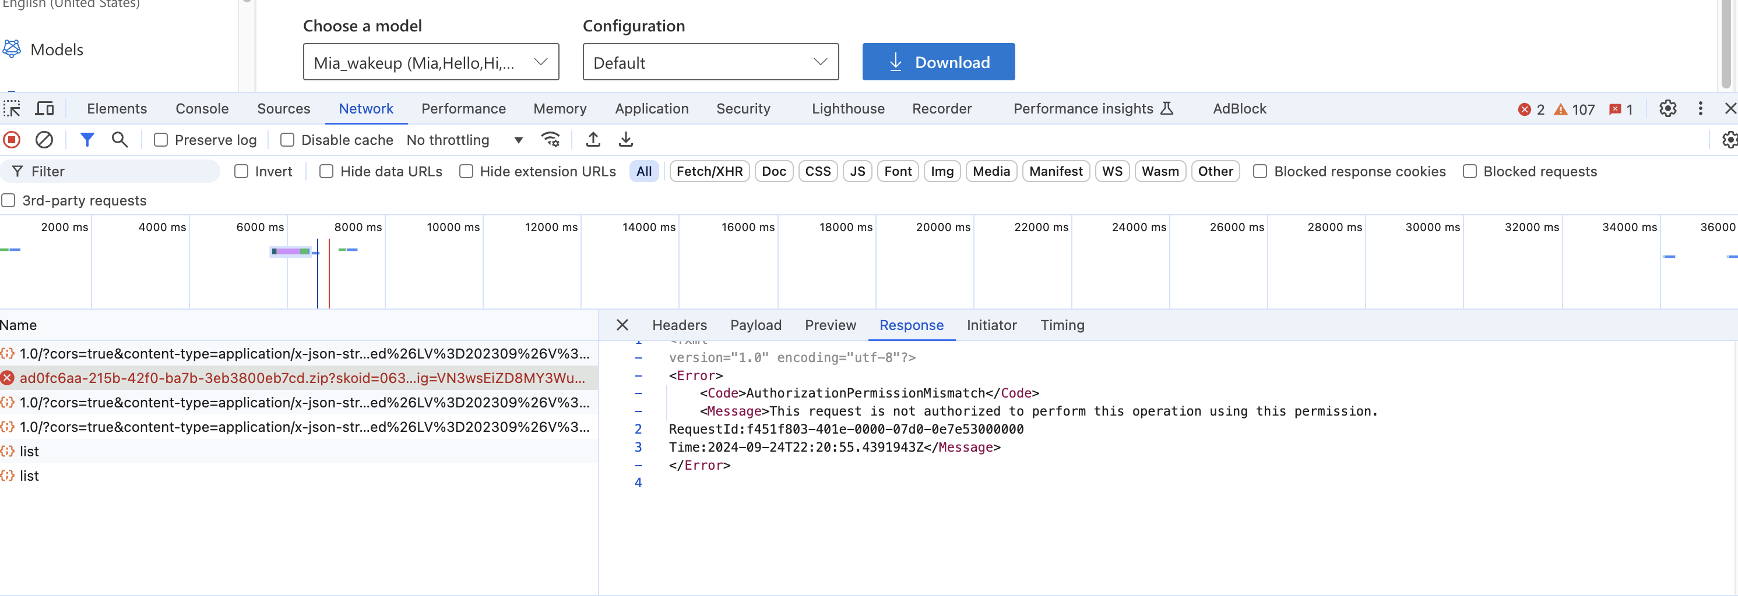Click the download arrow icon on Download button

(x=895, y=62)
